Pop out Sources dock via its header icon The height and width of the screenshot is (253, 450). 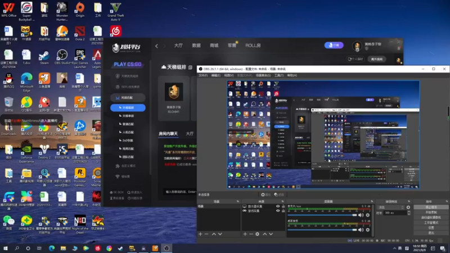[x=283, y=201]
